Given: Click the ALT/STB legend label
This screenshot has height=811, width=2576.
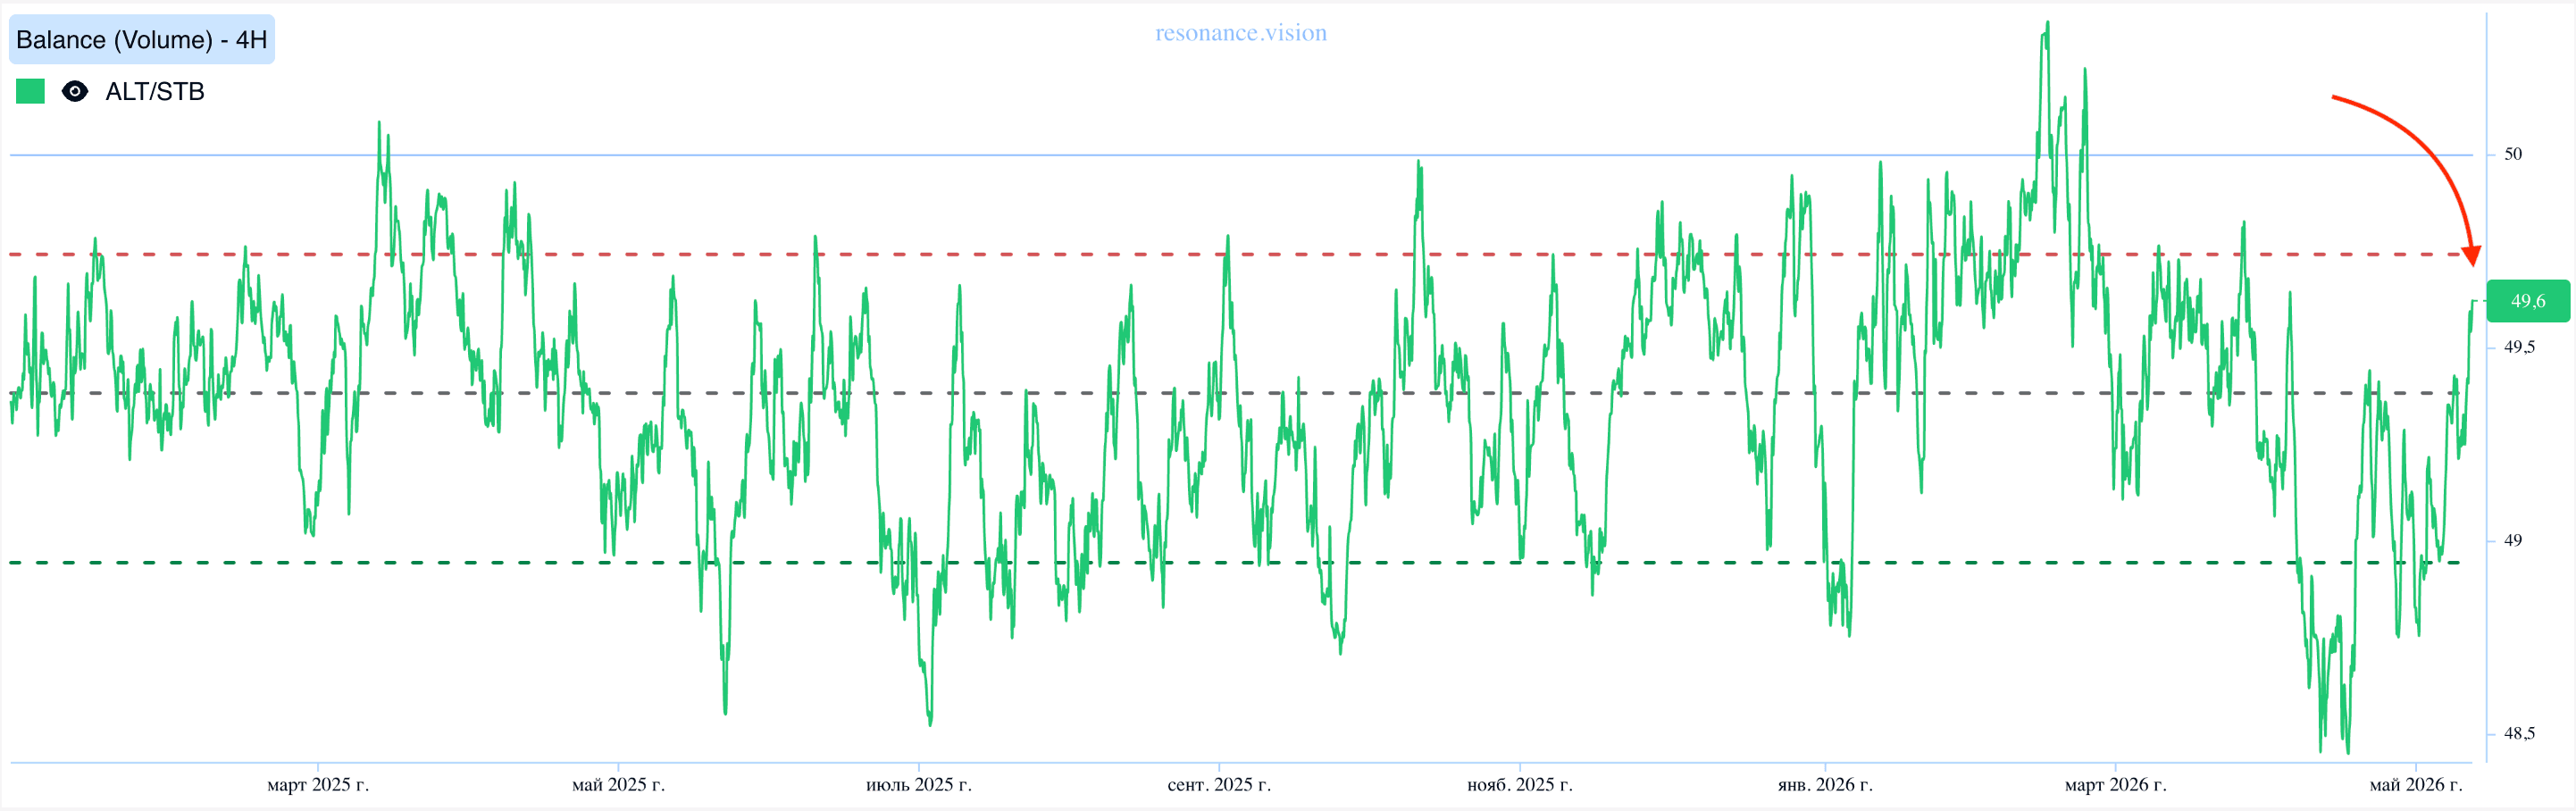Looking at the screenshot, I should [155, 91].
